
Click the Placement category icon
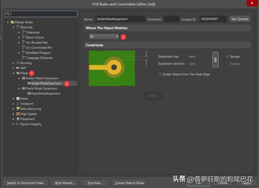click(18, 119)
